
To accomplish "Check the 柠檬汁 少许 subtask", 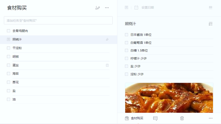I will tap(126, 58).
